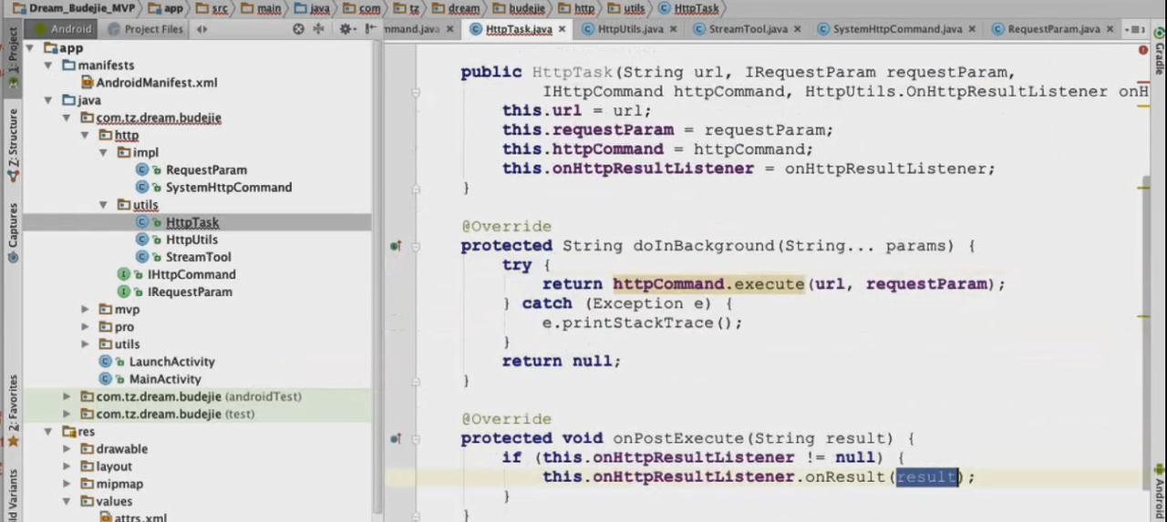The height and width of the screenshot is (522, 1167).
Task: Switch to the HttpUtils.java tab
Action: coord(630,29)
